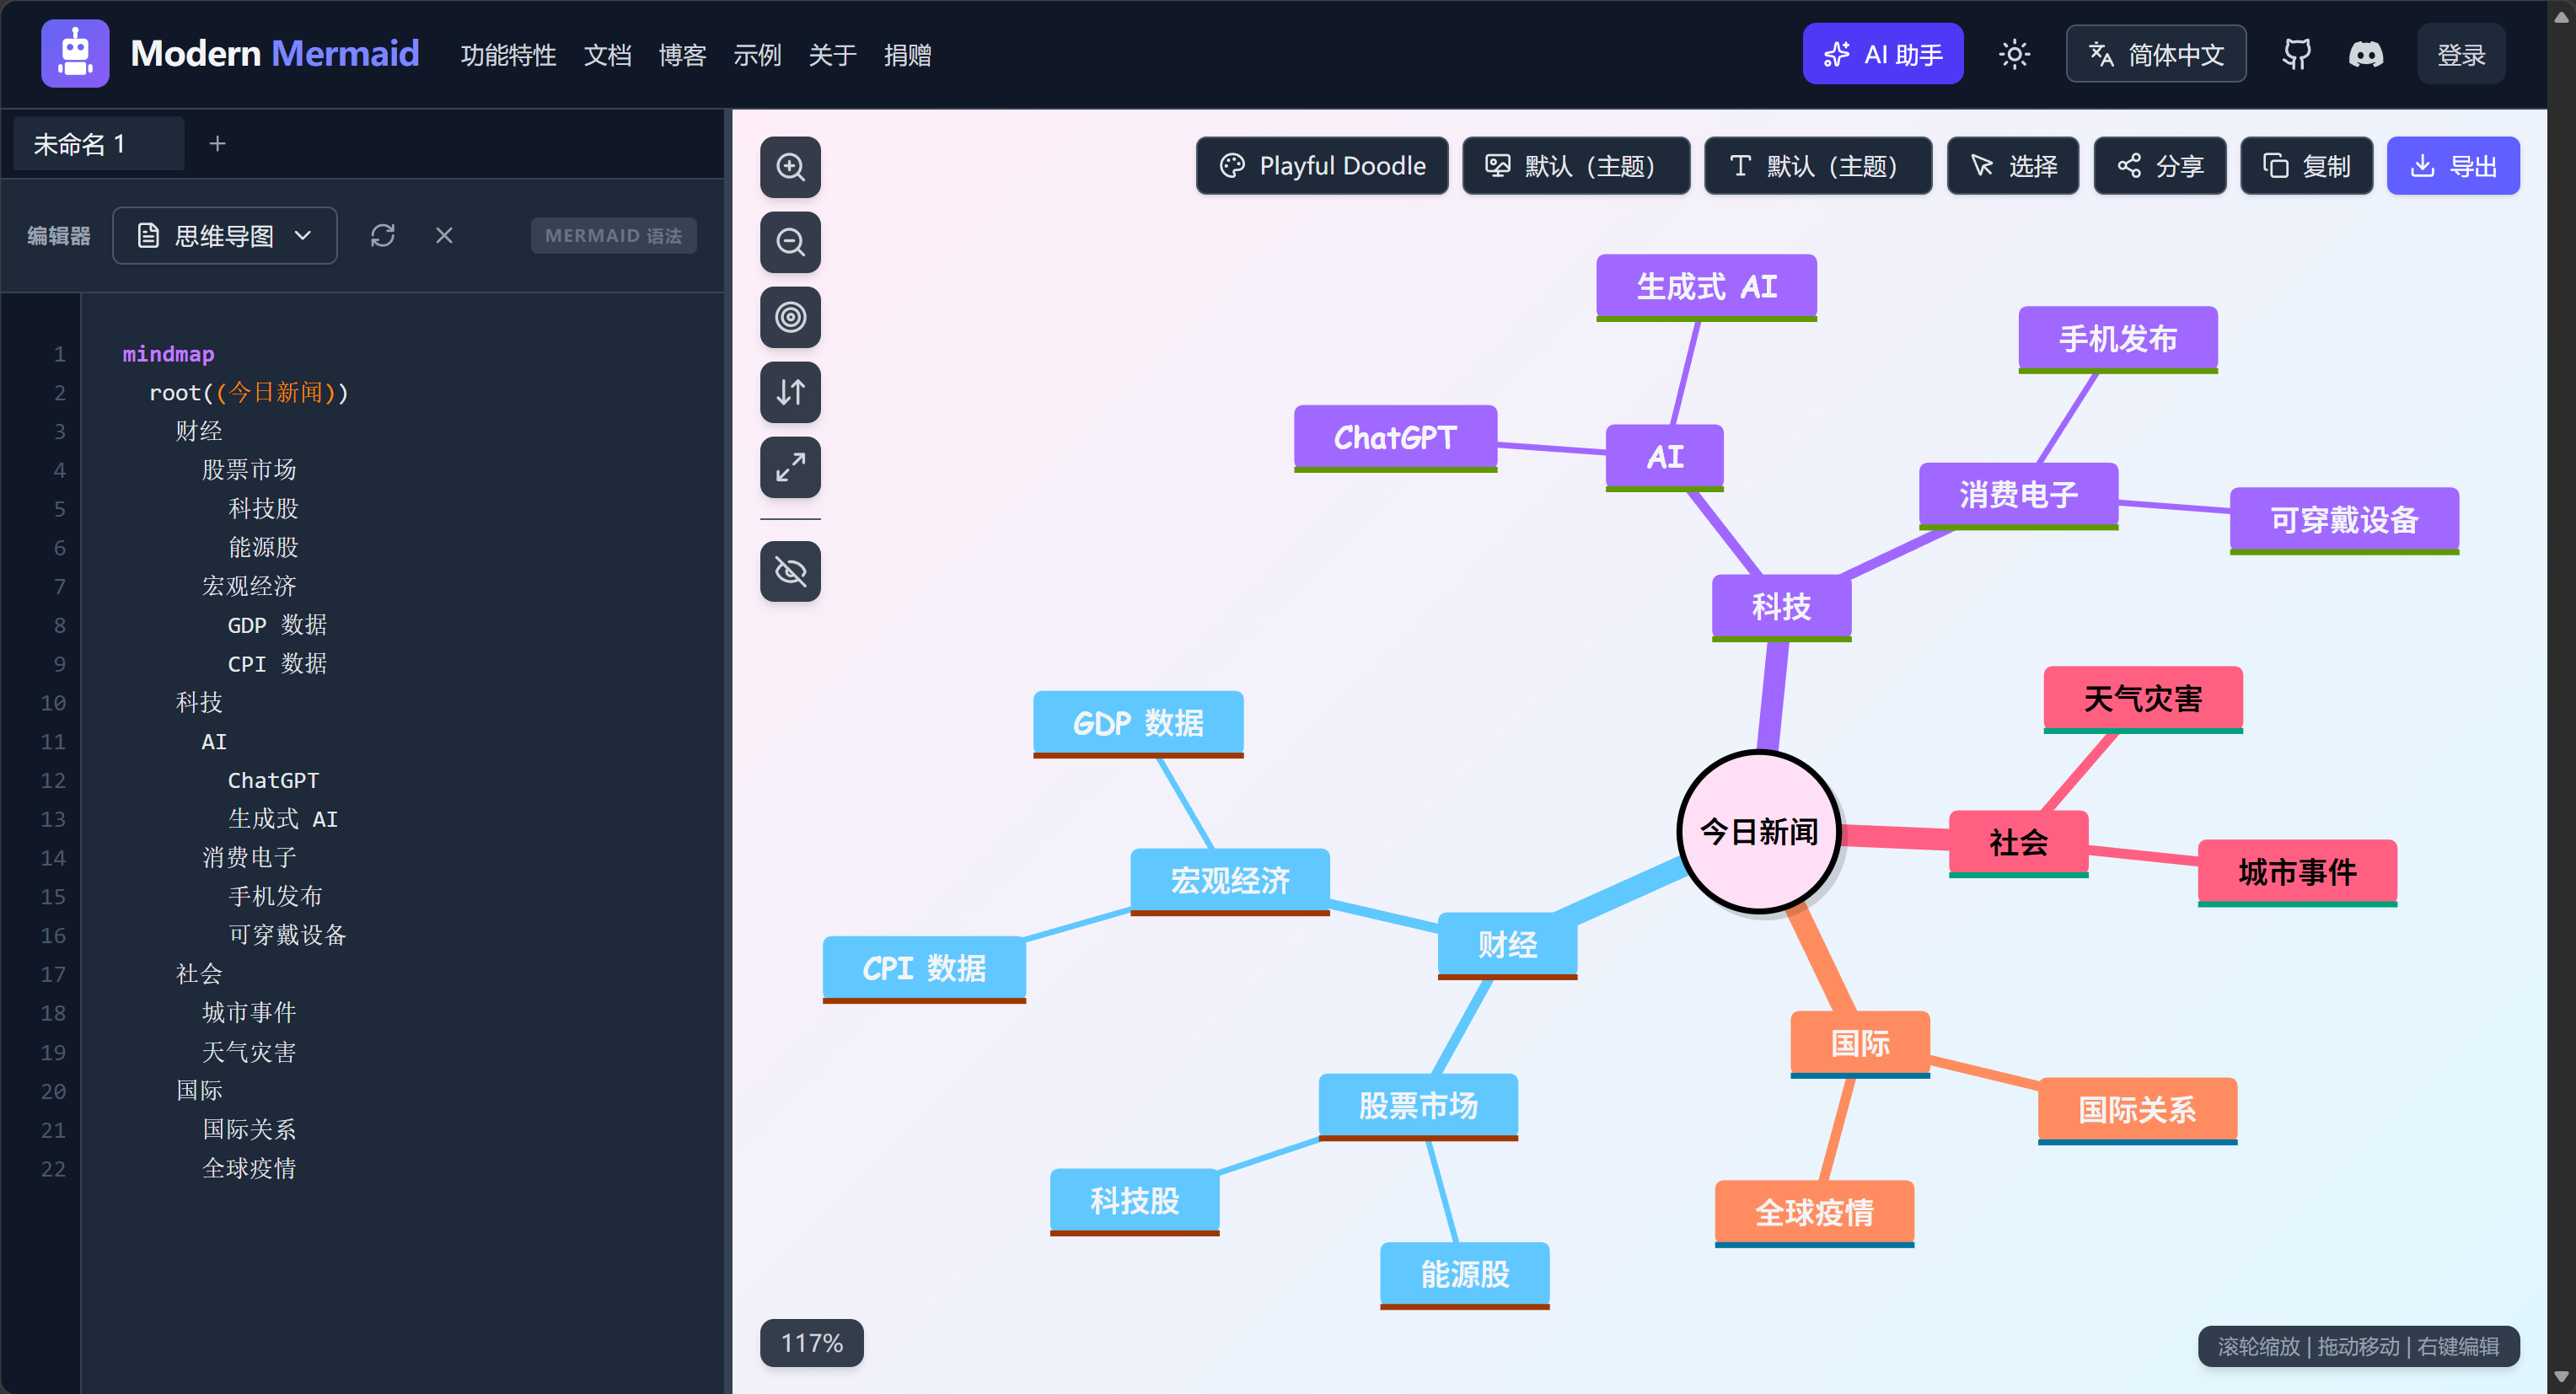The width and height of the screenshot is (2576, 1394).
Task: Click the 城市事件 mindmap node
Action: click(x=2297, y=872)
